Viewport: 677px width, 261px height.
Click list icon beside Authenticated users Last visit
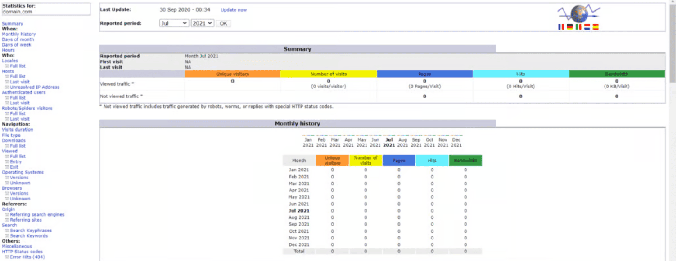7,103
